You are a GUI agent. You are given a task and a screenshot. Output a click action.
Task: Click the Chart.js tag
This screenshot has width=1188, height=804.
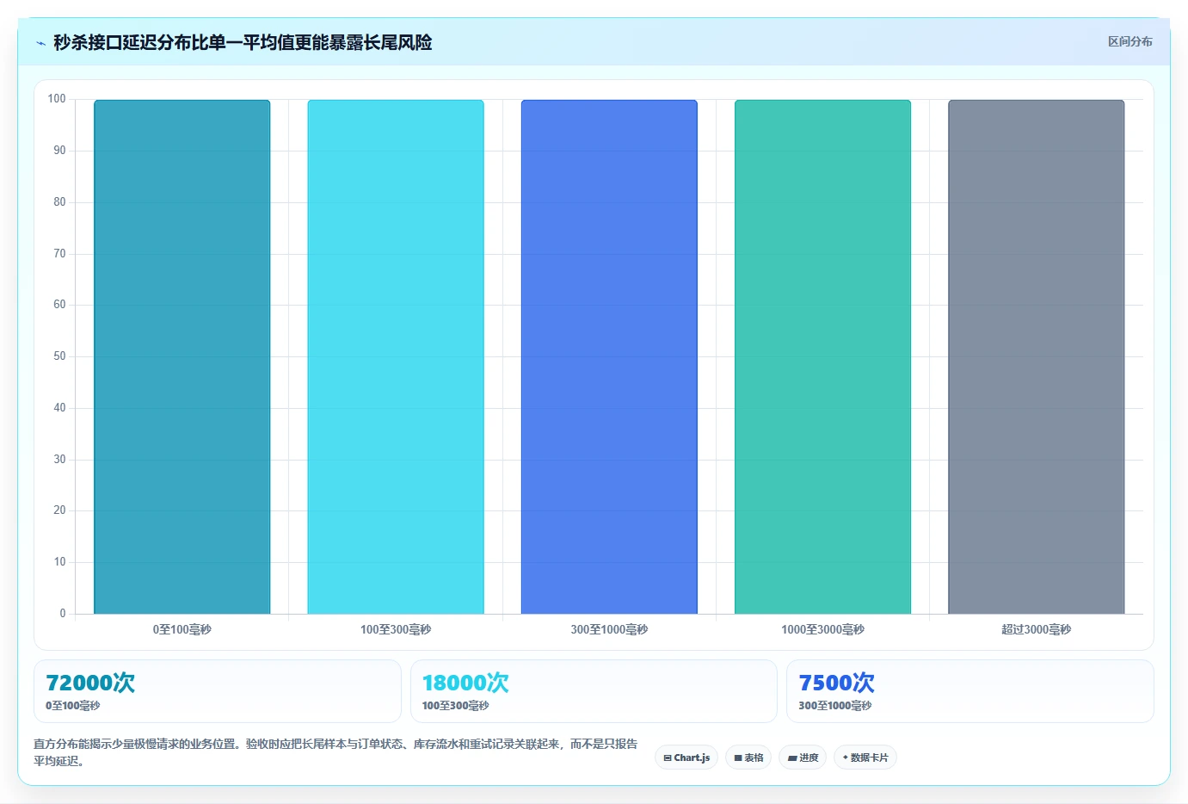click(x=686, y=758)
